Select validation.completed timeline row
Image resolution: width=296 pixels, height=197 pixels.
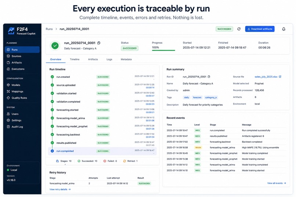tap(102, 102)
